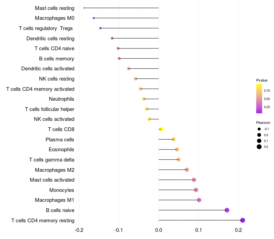The image size is (274, 239).
Task: Click the Pearson 0.2 legend circle
Action: click(x=259, y=147)
